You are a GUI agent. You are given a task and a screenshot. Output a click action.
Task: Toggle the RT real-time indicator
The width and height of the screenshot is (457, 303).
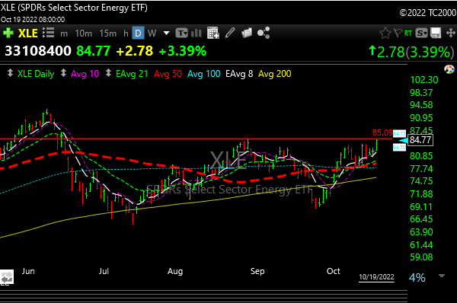click(408, 33)
